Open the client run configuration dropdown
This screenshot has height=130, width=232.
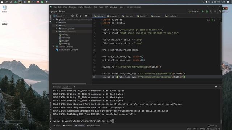coord(194,12)
